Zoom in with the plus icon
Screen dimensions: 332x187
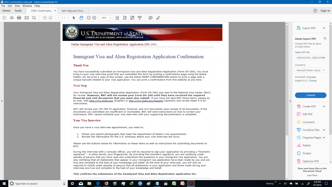[94, 18]
